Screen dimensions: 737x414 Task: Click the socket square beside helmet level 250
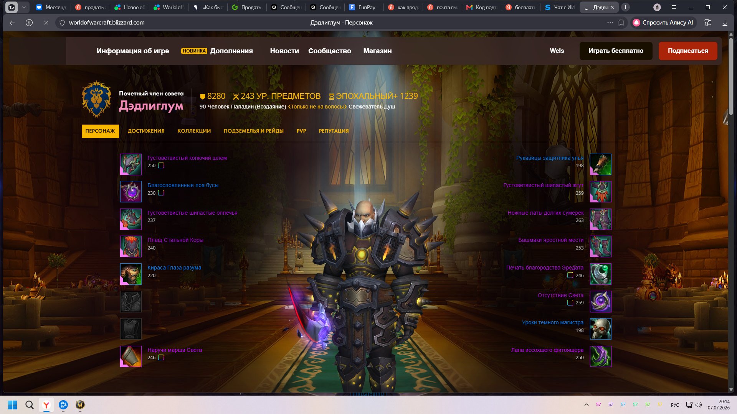point(161,166)
